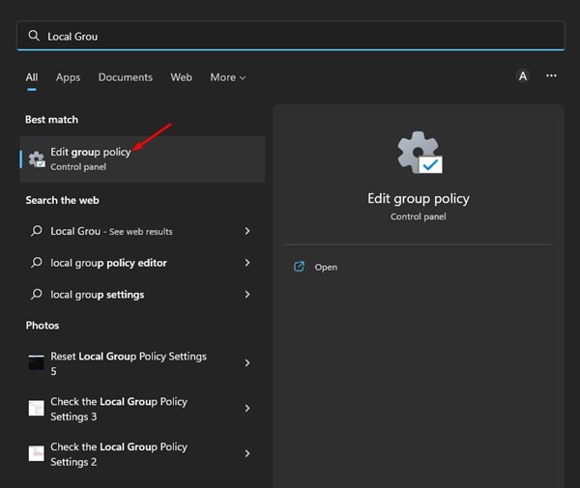Click the search magnifier icon in search box
580x488 pixels.
[x=34, y=36]
